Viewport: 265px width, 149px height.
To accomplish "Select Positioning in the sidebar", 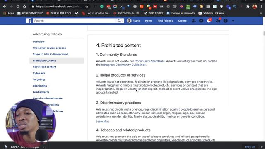I will tap(40, 86).
